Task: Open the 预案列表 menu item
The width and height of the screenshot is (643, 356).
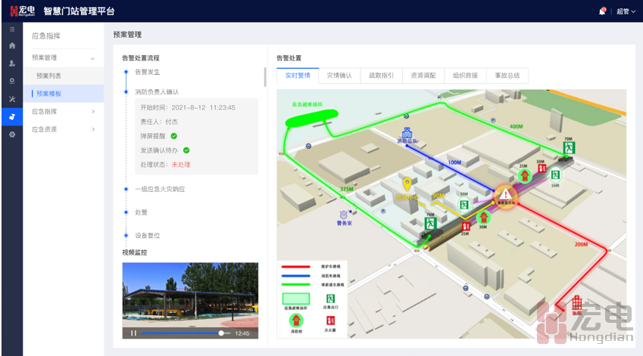Action: pyautogui.click(x=48, y=76)
